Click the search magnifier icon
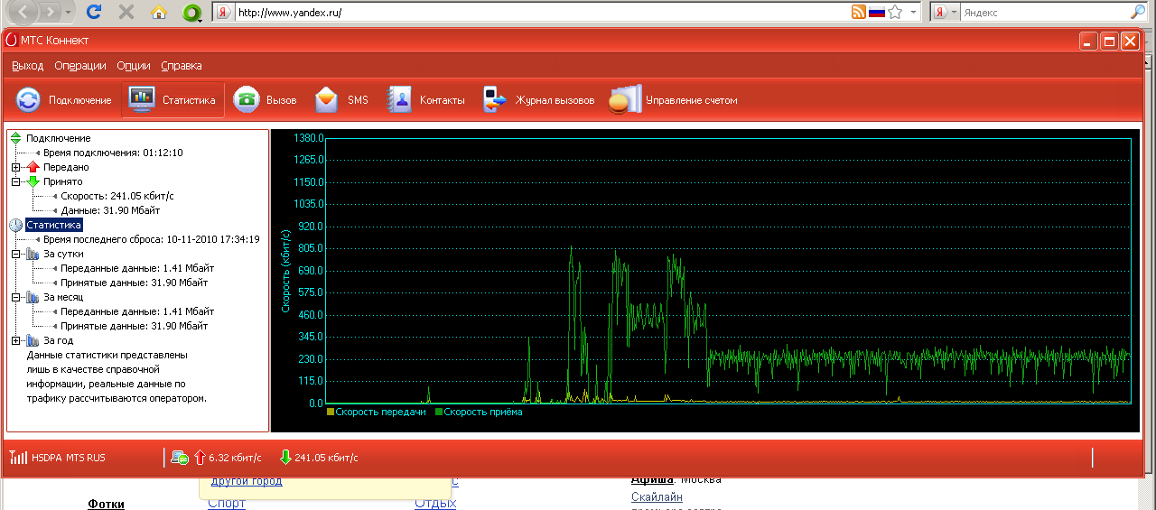The height and width of the screenshot is (510, 1156). 1137,12
